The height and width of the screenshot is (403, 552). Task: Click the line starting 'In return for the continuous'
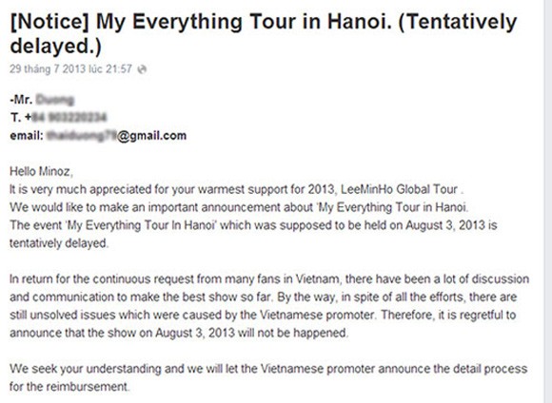[x=269, y=279]
